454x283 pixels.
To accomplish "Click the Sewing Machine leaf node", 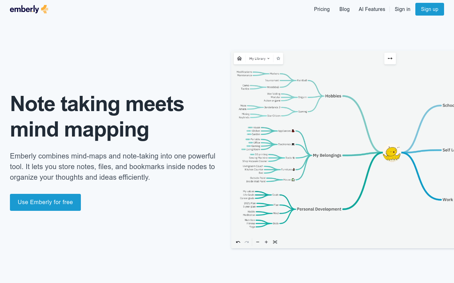I will [x=258, y=158].
